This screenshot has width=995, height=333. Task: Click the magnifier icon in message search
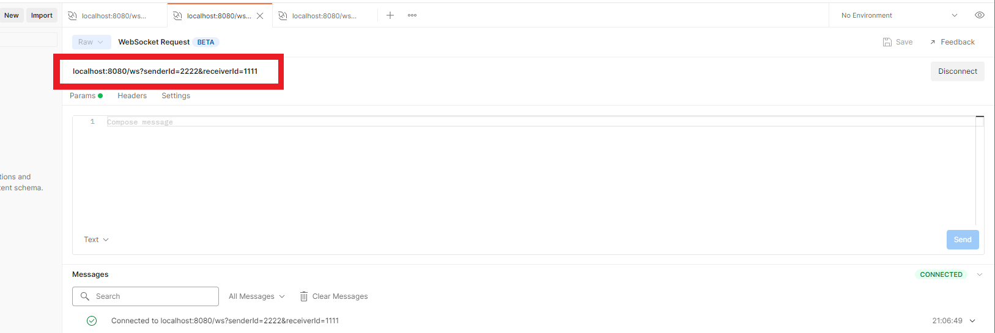85,296
